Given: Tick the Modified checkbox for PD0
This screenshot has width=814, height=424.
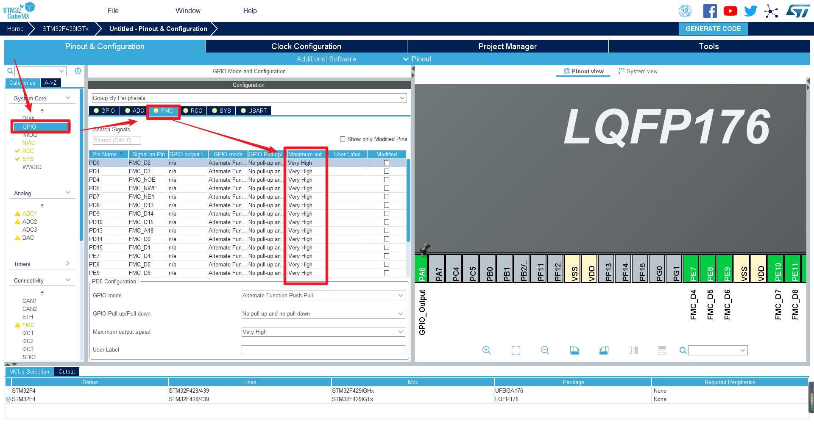Looking at the screenshot, I should tap(387, 163).
